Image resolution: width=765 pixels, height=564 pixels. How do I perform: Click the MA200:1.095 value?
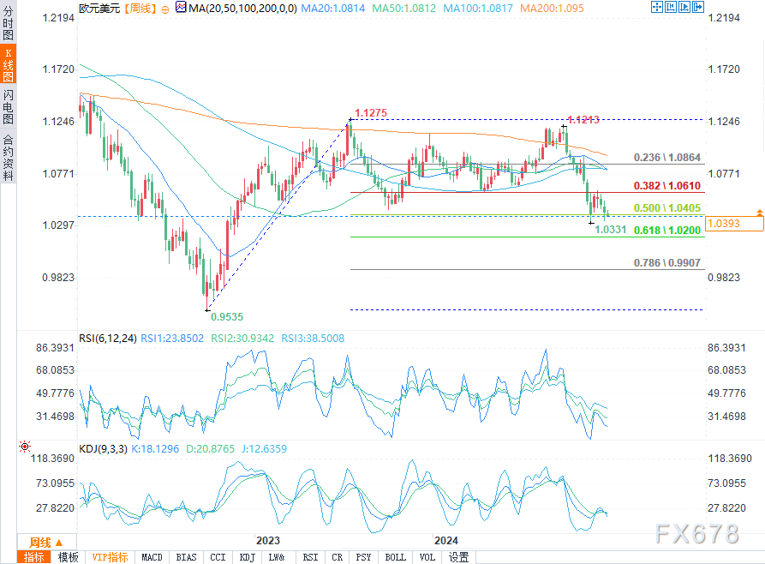pyautogui.click(x=552, y=9)
